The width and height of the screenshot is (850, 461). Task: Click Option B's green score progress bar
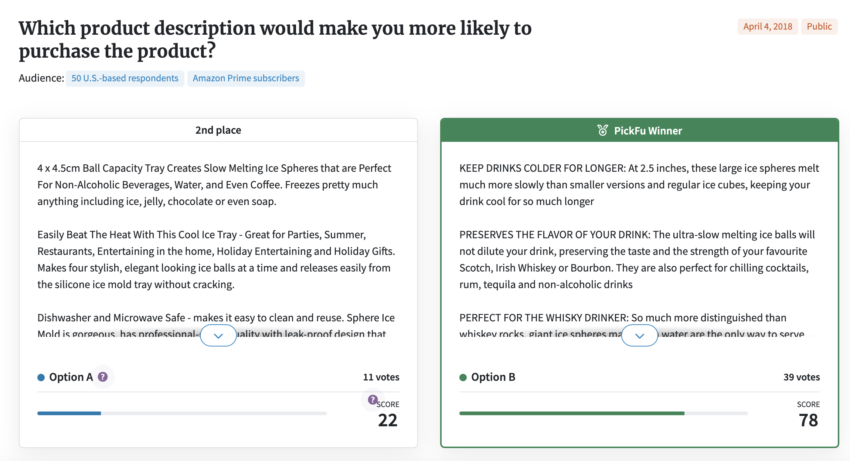point(571,413)
